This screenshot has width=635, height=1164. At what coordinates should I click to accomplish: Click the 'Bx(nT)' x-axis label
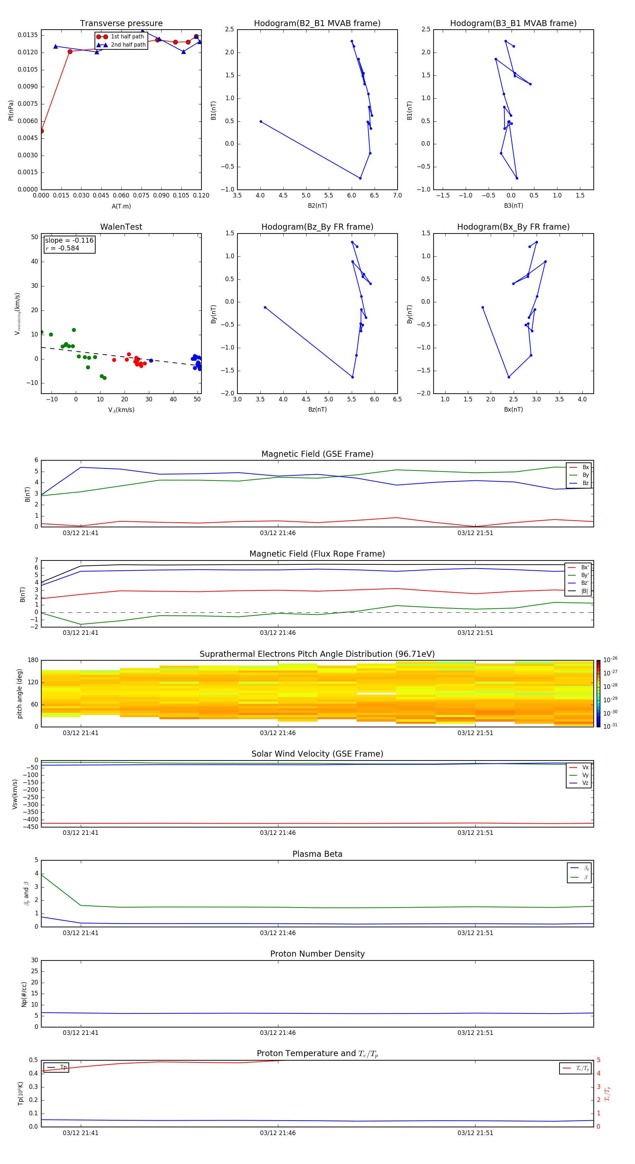513,410
